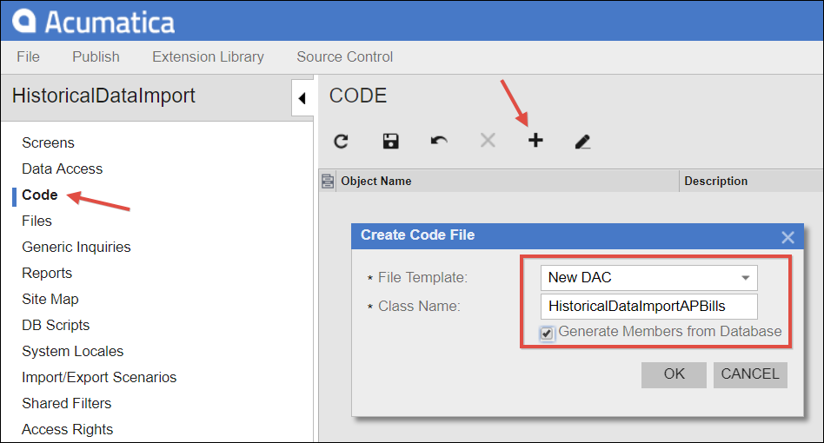Open System Locales in the sidebar

[x=72, y=351]
